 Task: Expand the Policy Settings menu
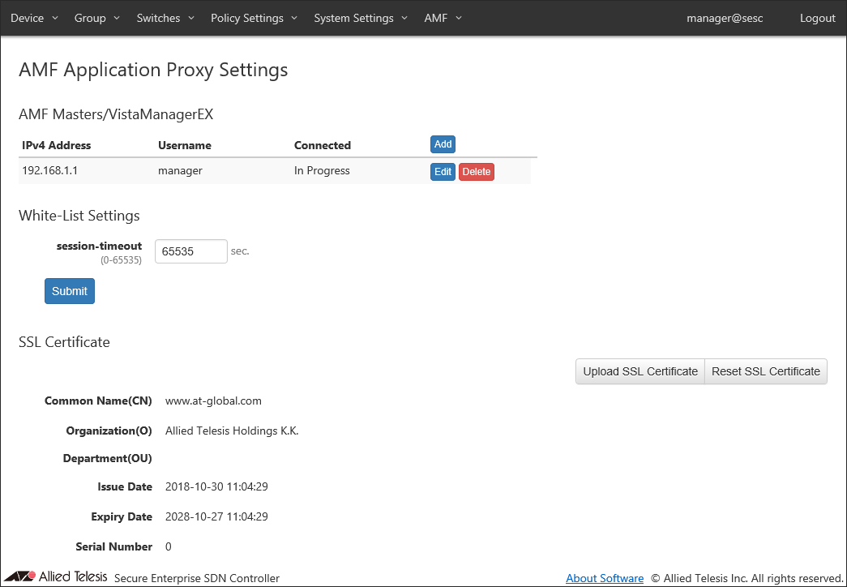click(x=254, y=18)
